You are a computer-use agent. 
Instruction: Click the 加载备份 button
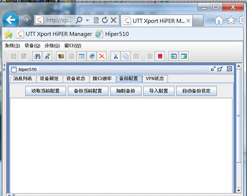click(x=126, y=91)
